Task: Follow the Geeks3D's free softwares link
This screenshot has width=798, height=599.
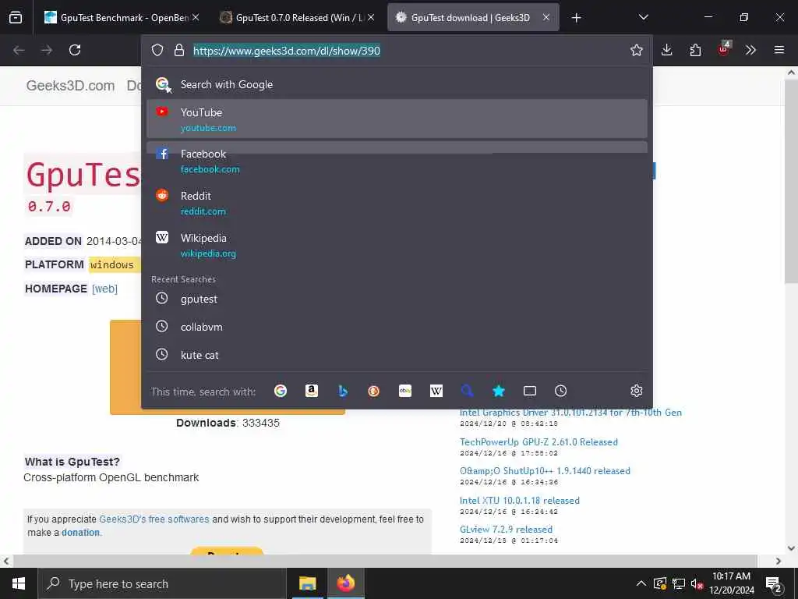Action: pyautogui.click(x=154, y=519)
